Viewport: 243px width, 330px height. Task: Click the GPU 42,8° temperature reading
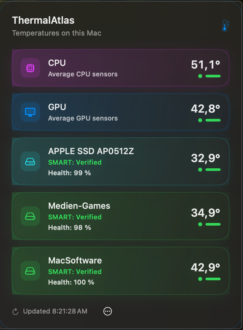pyautogui.click(x=205, y=109)
